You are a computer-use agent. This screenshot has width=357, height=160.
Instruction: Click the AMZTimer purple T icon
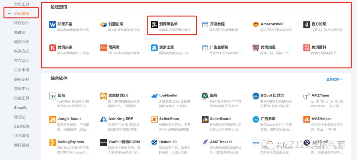(x=307, y=96)
